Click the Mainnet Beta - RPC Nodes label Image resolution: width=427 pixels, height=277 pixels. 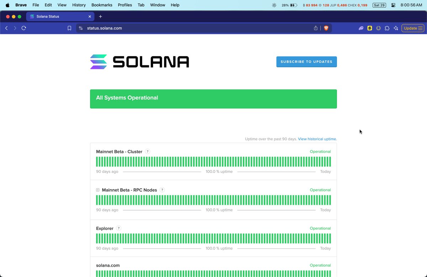pyautogui.click(x=130, y=190)
